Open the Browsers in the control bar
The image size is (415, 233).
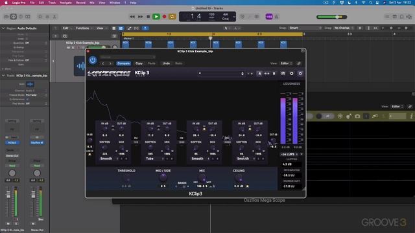coord(409,17)
